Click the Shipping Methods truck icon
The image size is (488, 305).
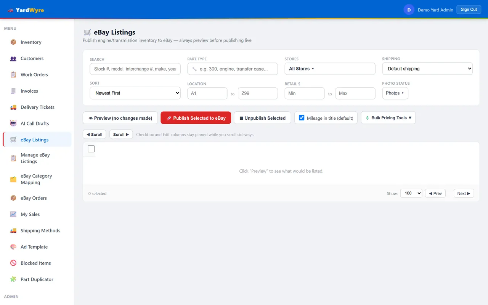13,231
